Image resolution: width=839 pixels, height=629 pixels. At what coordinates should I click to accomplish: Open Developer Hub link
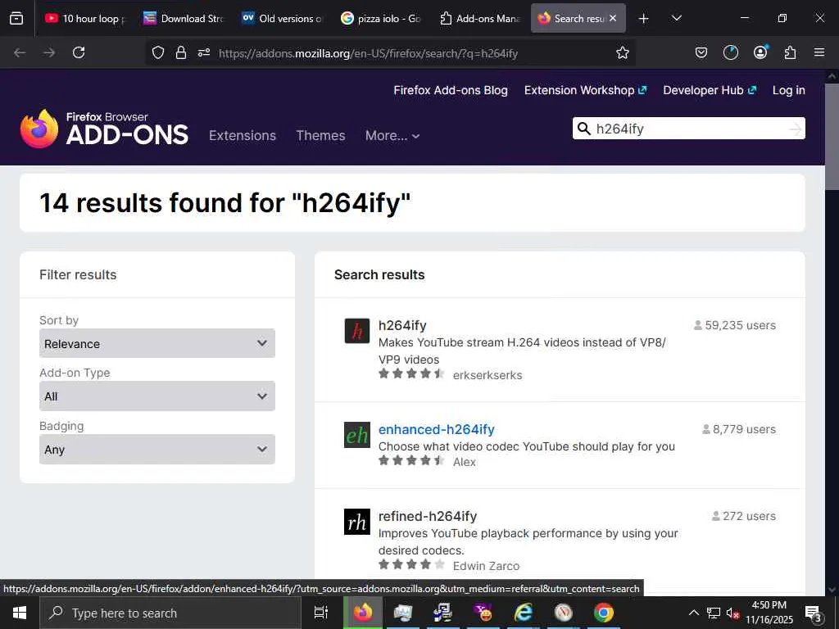point(710,90)
